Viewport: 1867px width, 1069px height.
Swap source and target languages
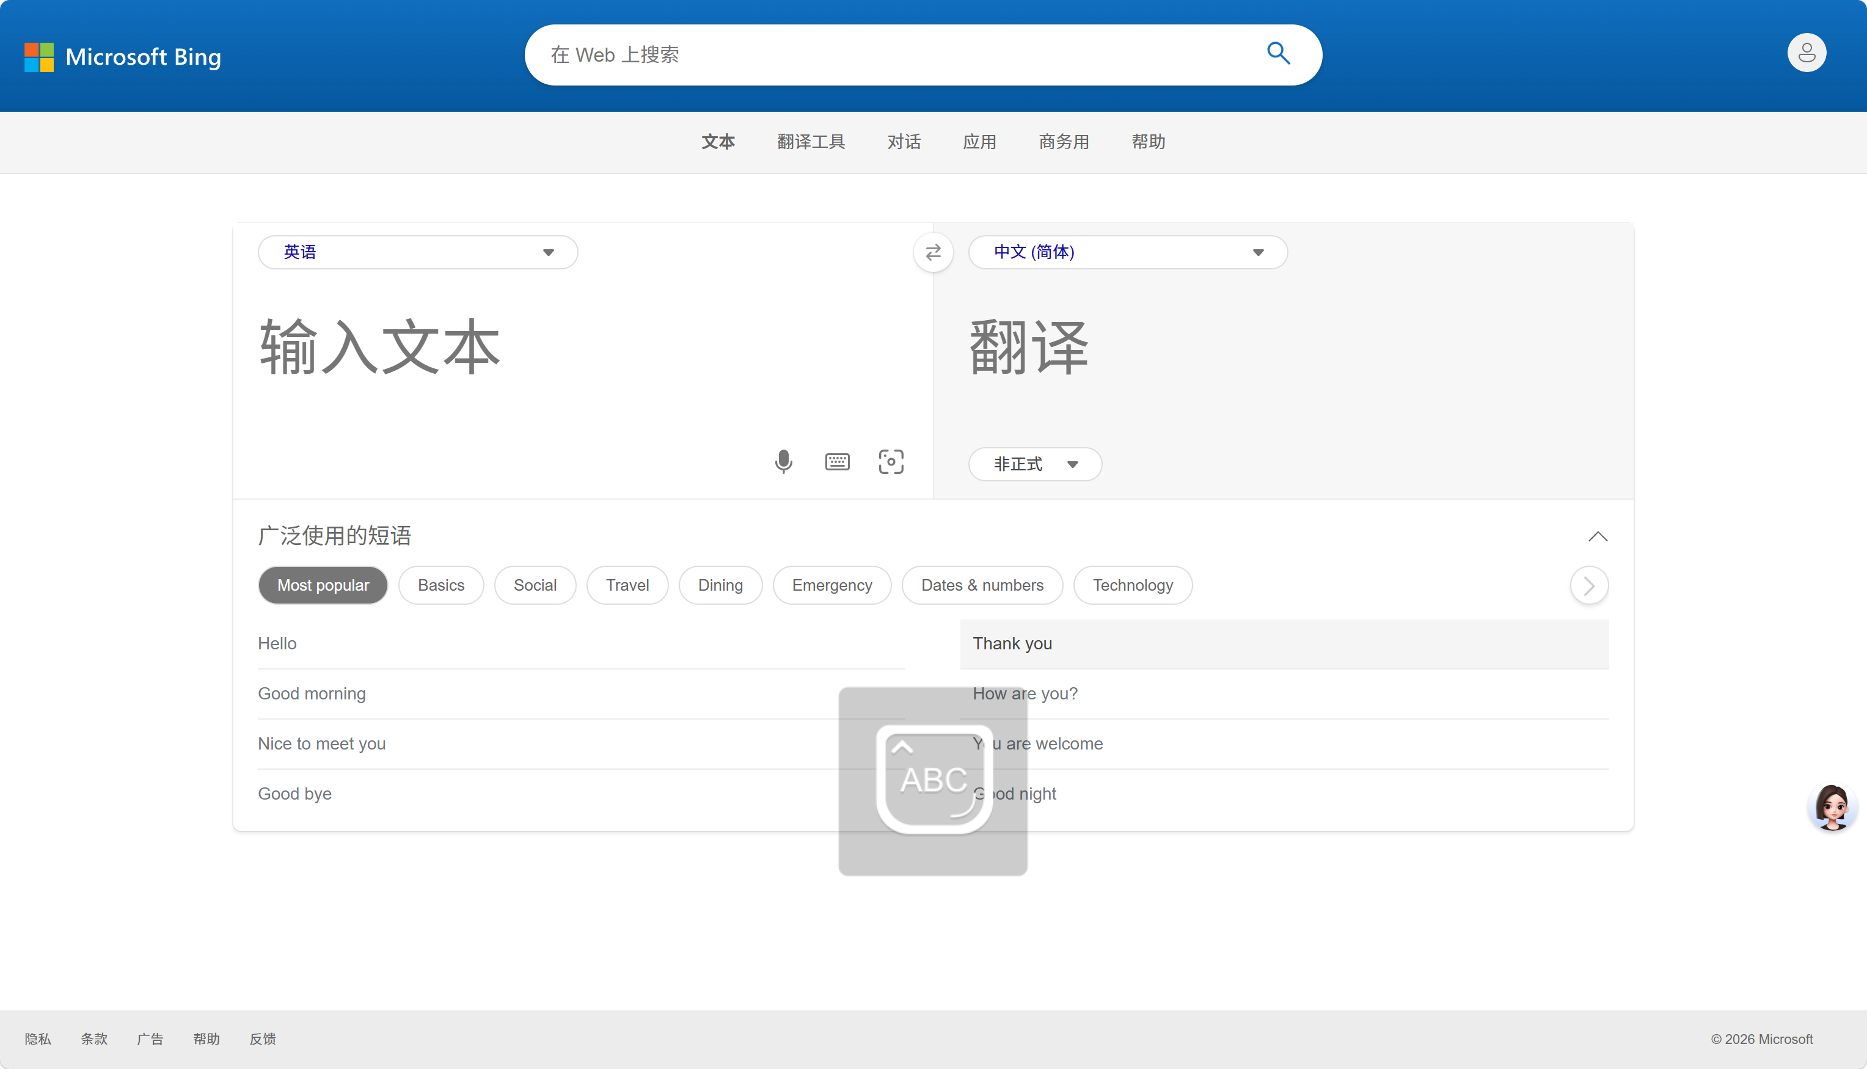click(933, 252)
